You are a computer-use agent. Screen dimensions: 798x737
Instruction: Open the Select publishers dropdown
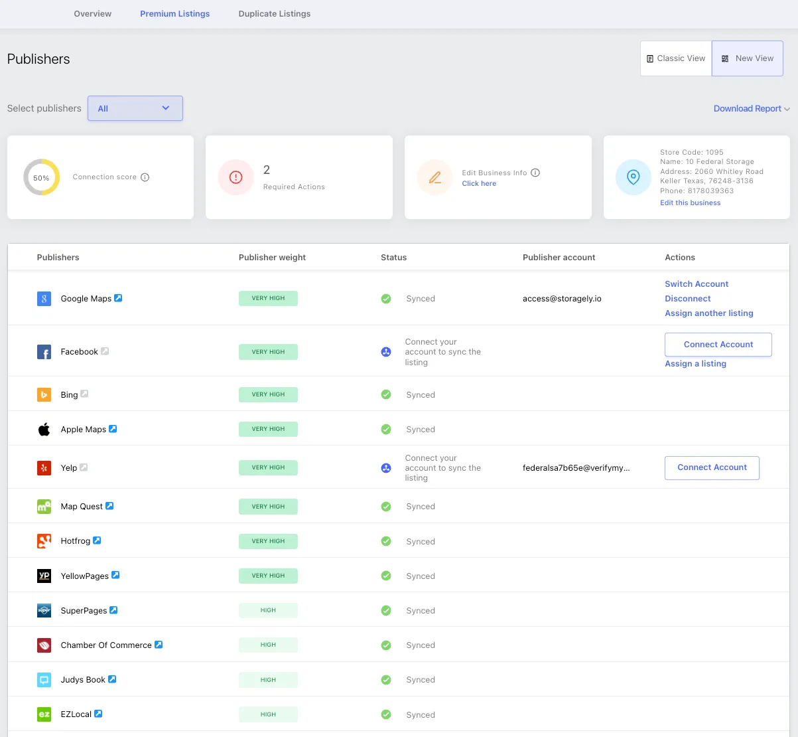tap(135, 108)
